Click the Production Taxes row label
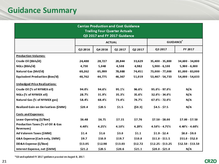Screen dimensions: 219x164 pyautogui.click(x=39, y=126)
